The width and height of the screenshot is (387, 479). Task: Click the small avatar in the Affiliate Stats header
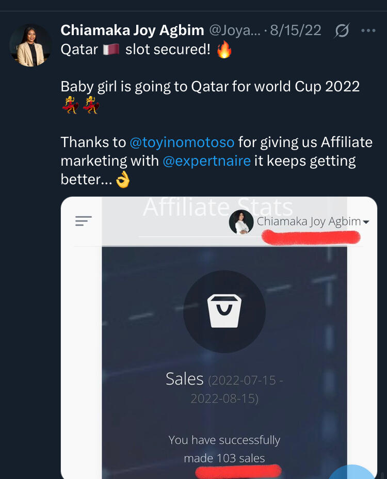pos(241,222)
